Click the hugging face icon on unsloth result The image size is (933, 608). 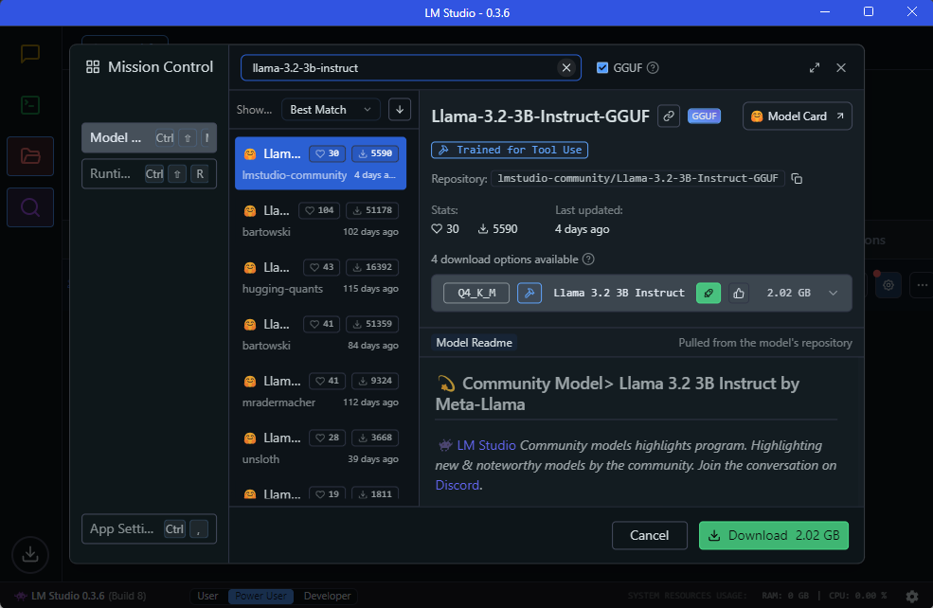250,438
